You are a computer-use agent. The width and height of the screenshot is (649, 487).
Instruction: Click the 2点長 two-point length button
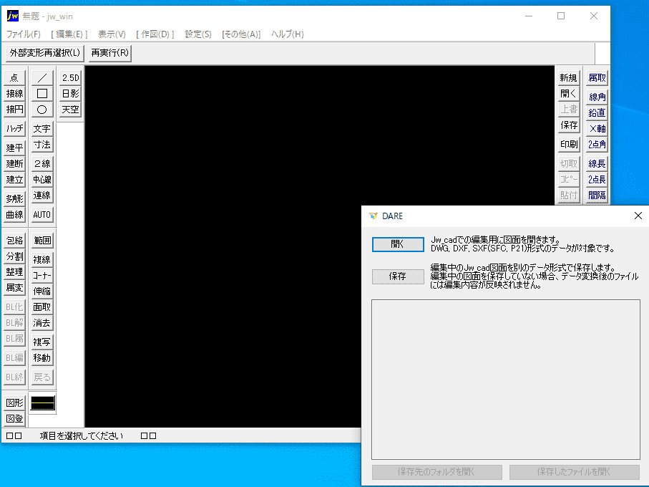597,179
